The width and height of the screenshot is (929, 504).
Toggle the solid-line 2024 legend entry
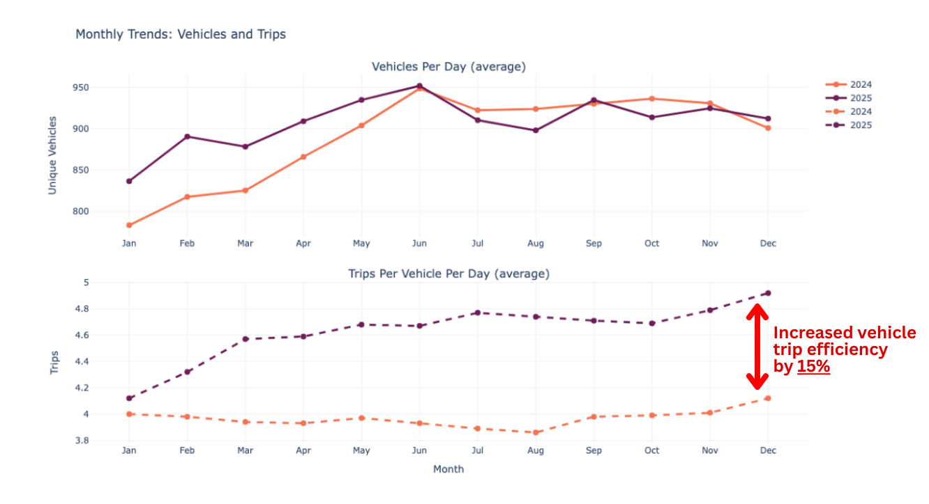[848, 85]
